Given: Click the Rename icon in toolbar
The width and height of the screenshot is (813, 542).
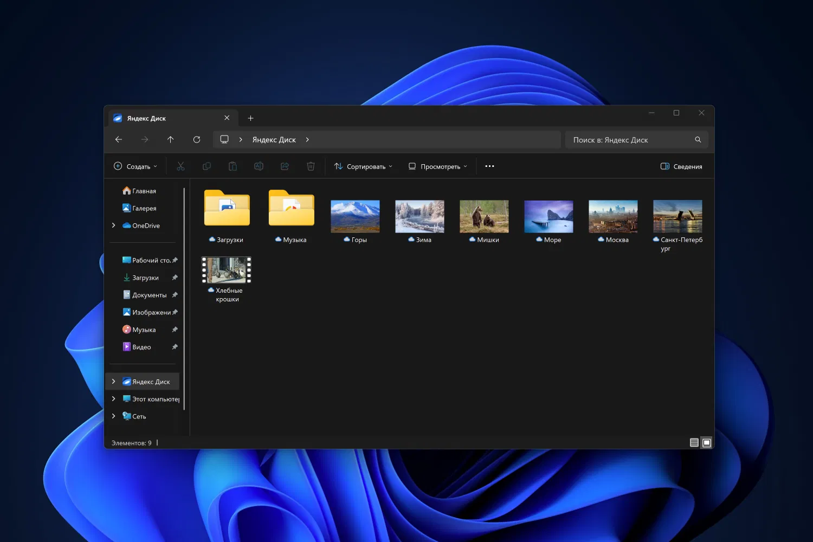Looking at the screenshot, I should tap(259, 166).
